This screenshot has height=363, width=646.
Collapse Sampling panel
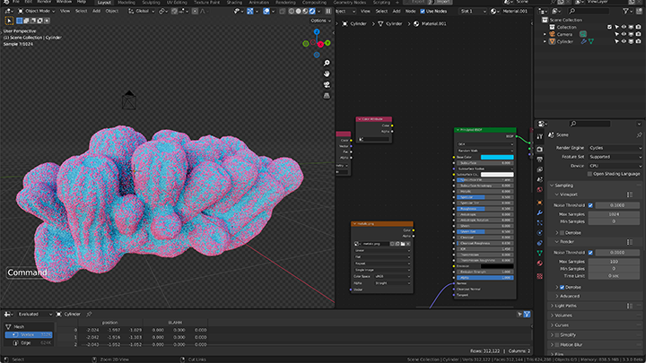(x=563, y=186)
